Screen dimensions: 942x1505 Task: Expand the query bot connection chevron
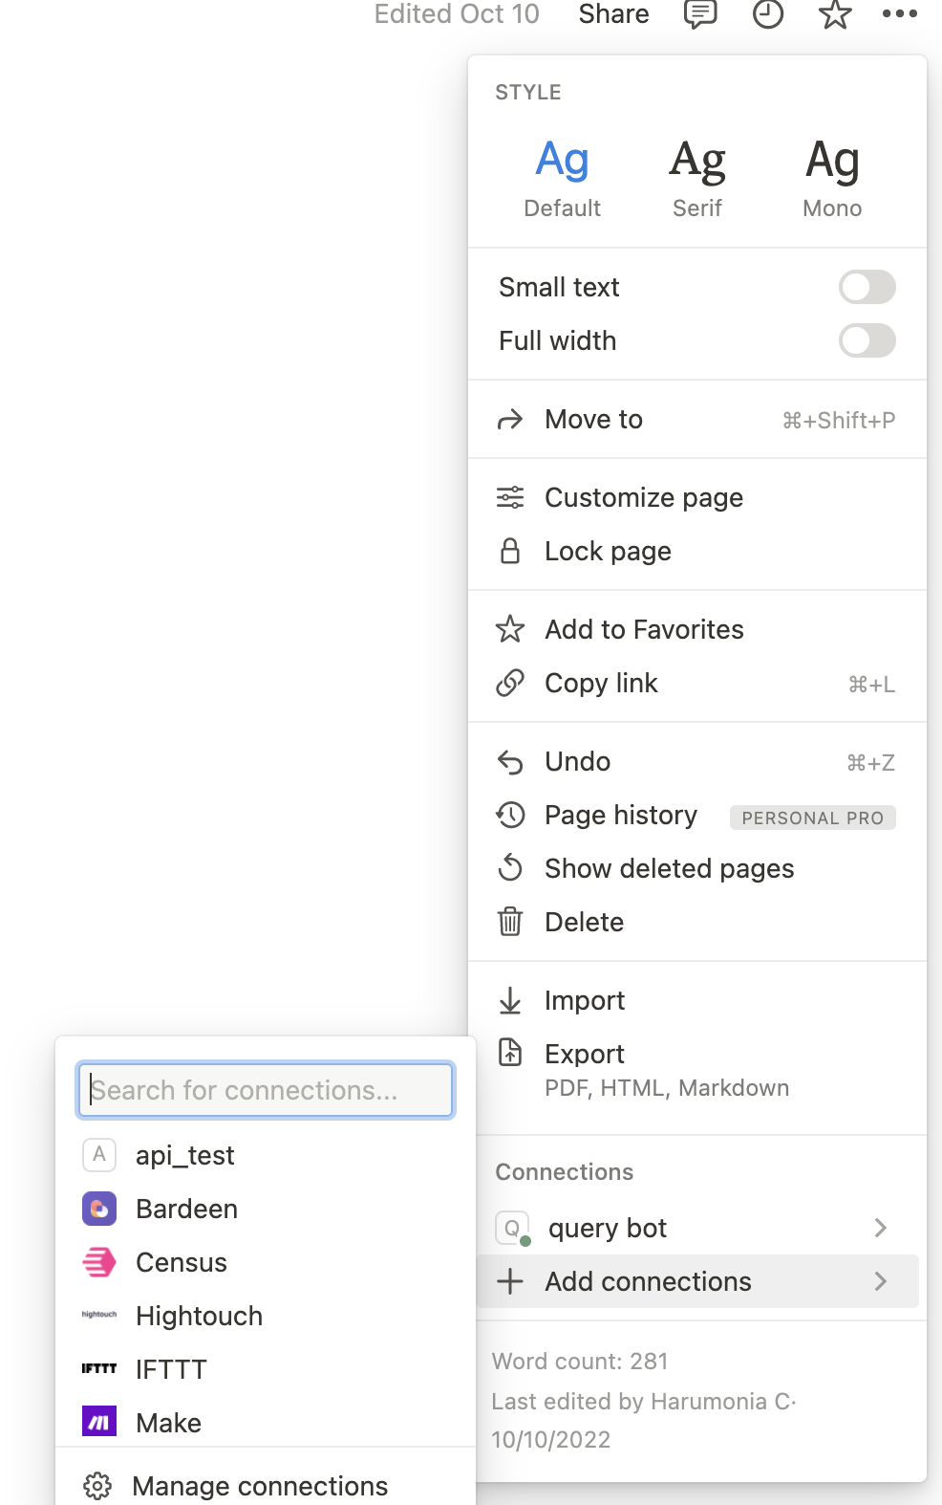(881, 1228)
